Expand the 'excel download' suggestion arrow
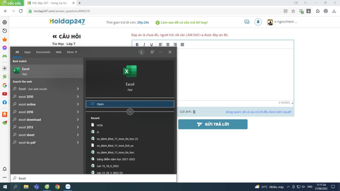Screen dimensions: 340x191 click(x=78, y=119)
